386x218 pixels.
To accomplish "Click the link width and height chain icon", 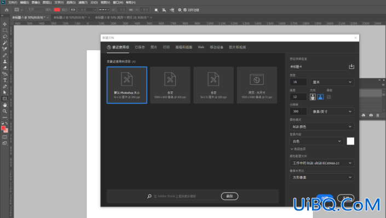I will coord(131,10).
